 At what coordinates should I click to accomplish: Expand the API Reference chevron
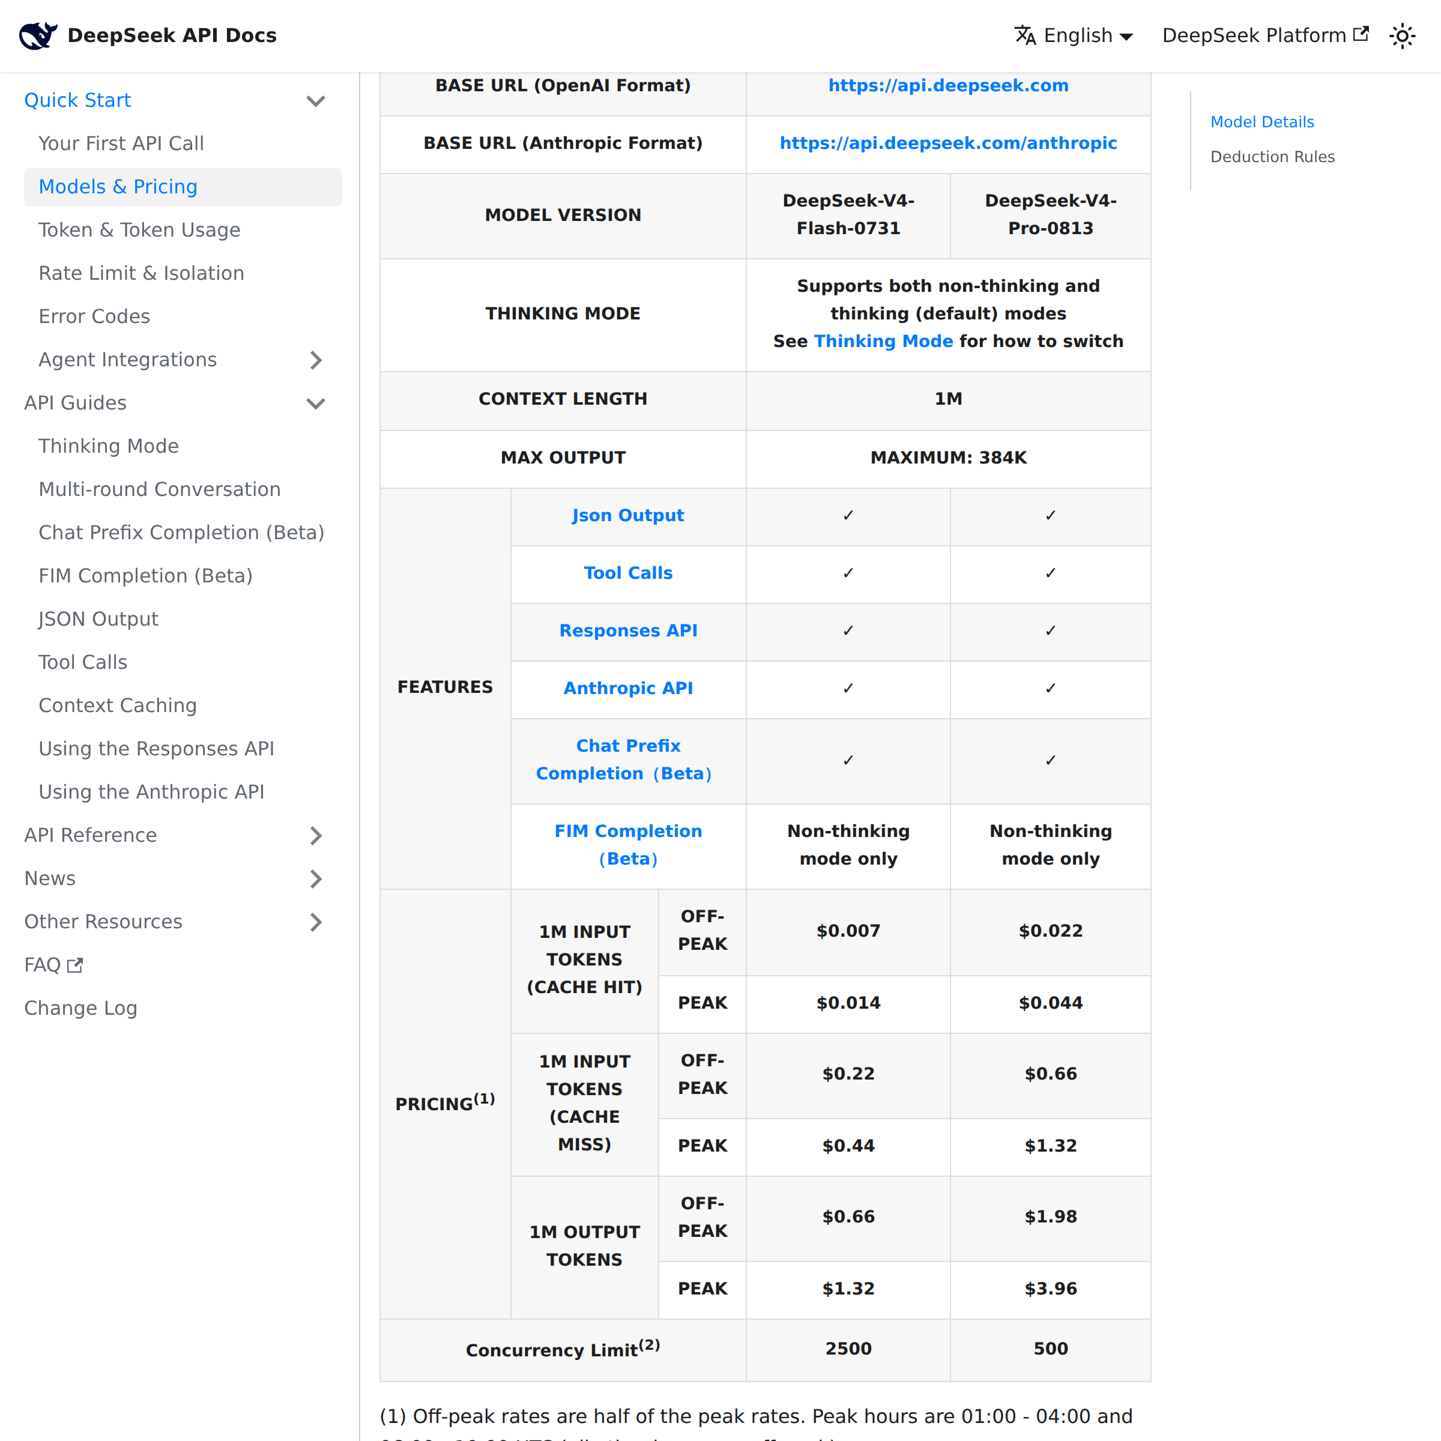tap(315, 835)
